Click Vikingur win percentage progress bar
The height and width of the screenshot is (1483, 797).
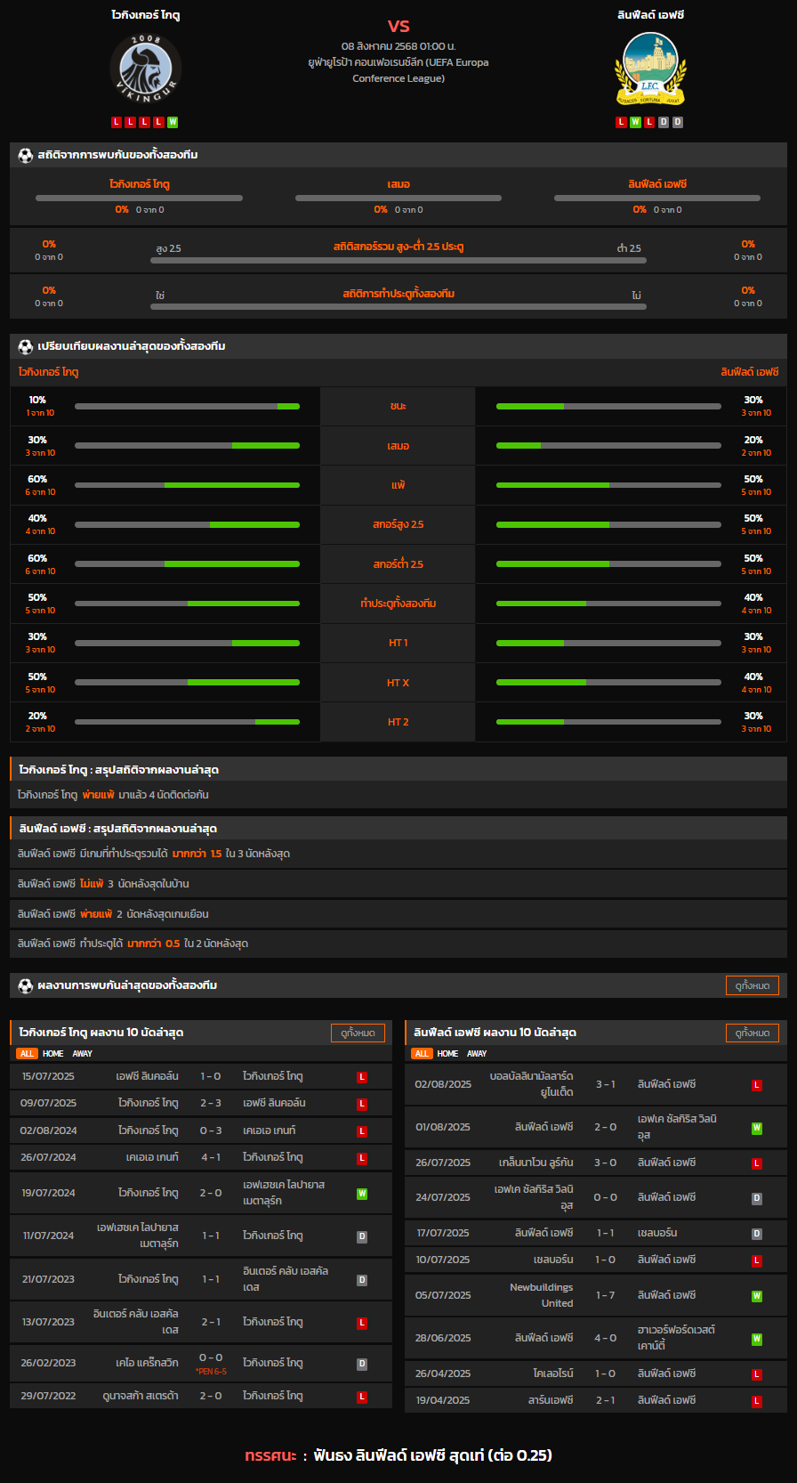pos(187,406)
